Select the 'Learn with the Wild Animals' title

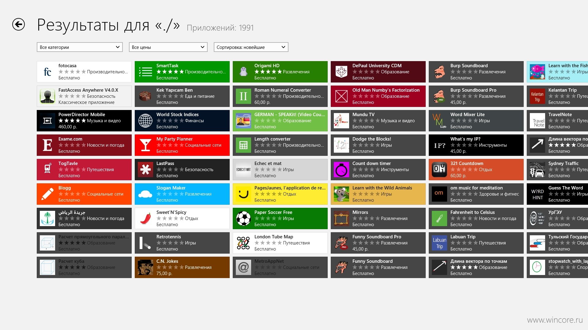click(x=382, y=188)
